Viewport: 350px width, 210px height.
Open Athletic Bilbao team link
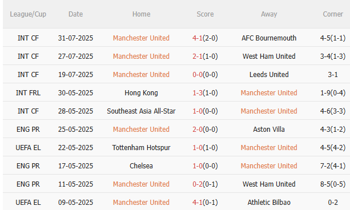click(x=269, y=203)
